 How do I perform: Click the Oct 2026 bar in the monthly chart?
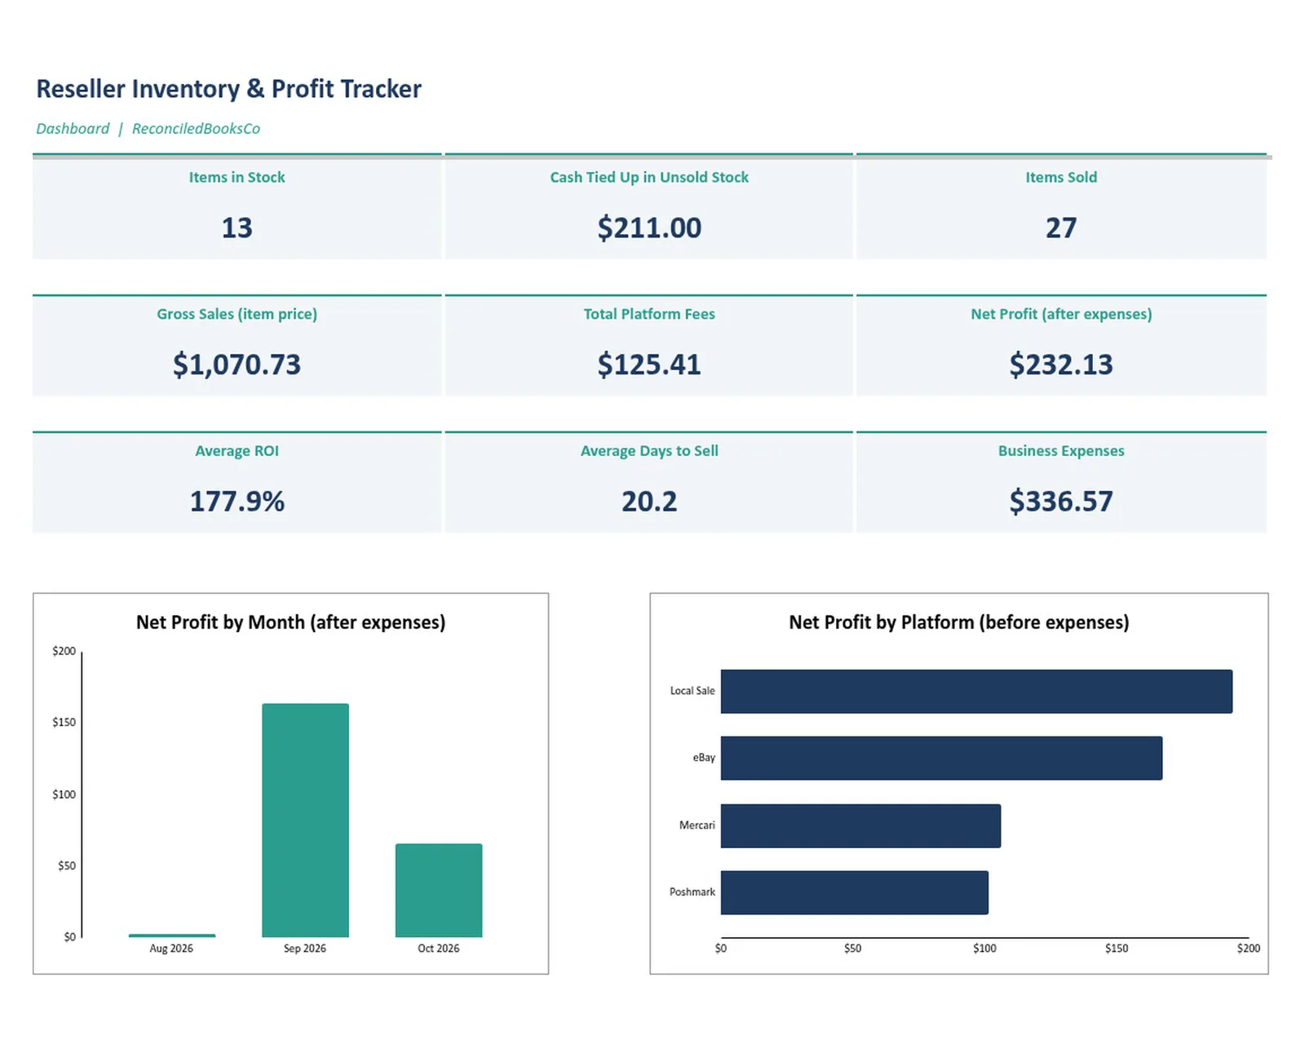439,891
